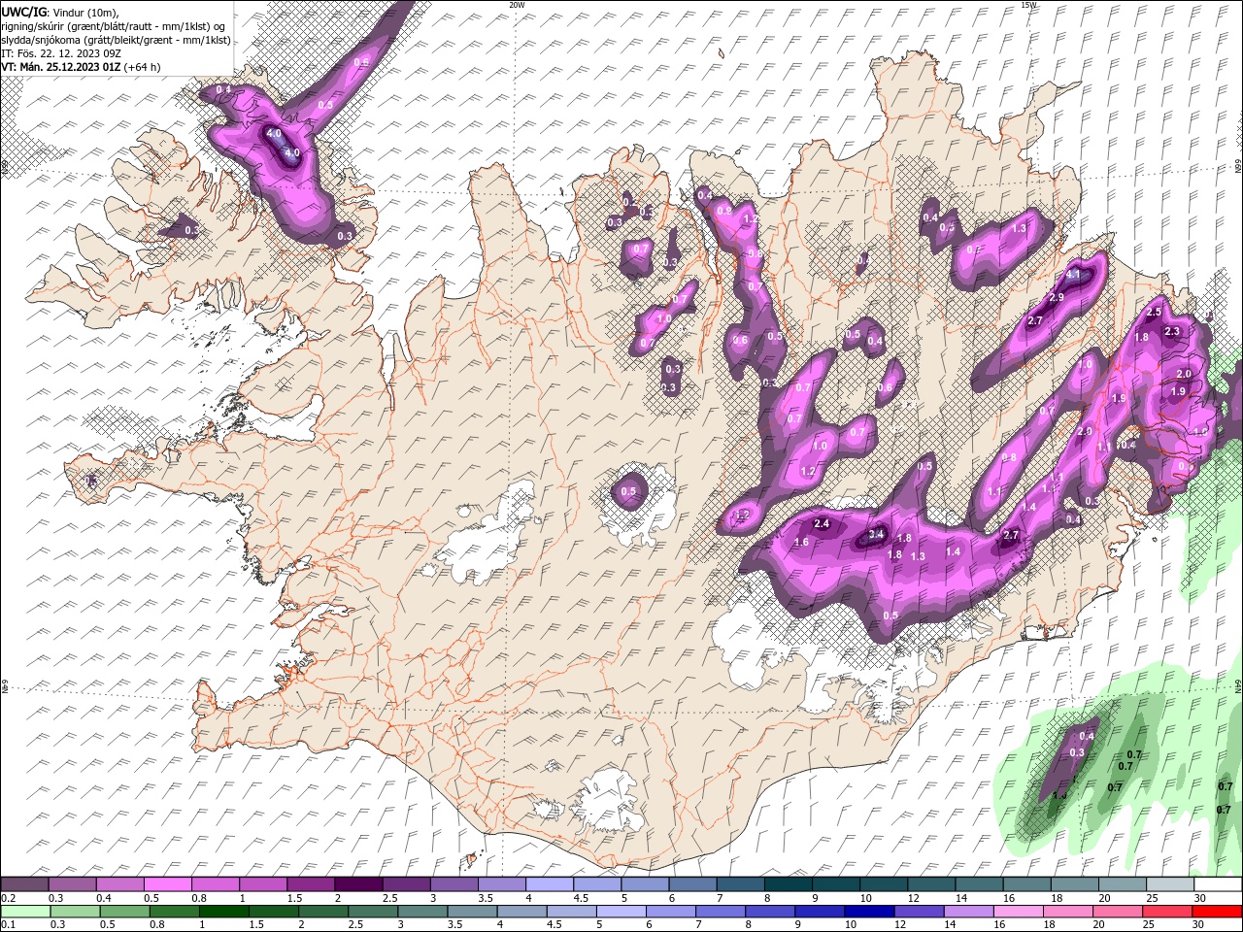Pick the bright red 30+ rain legend swatch

[1217, 911]
